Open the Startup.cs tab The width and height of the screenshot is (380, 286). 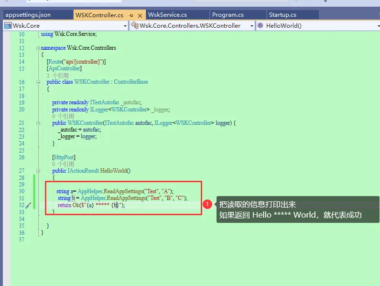coord(282,15)
